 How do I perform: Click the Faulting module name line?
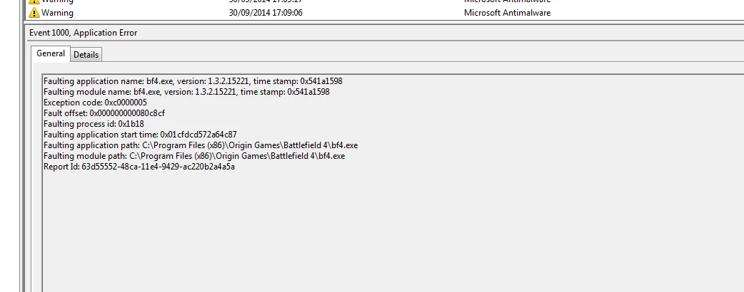point(186,92)
